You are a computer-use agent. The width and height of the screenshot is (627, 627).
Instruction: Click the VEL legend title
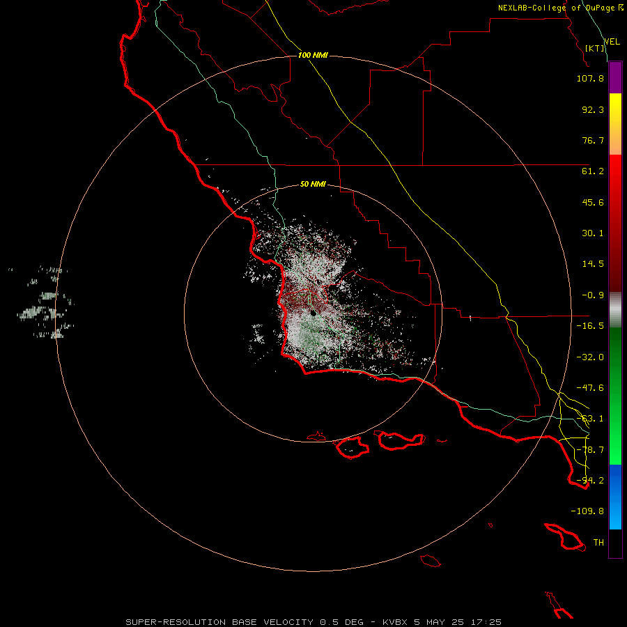(612, 42)
